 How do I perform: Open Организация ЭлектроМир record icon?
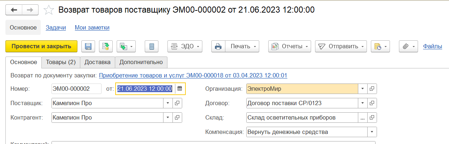[x=372, y=89]
